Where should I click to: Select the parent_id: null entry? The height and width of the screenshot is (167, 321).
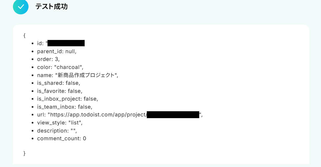click(x=57, y=51)
